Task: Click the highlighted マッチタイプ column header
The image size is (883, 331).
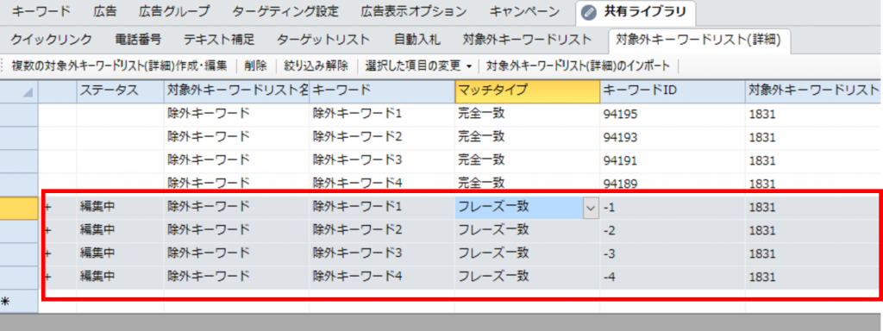Action: [527, 91]
